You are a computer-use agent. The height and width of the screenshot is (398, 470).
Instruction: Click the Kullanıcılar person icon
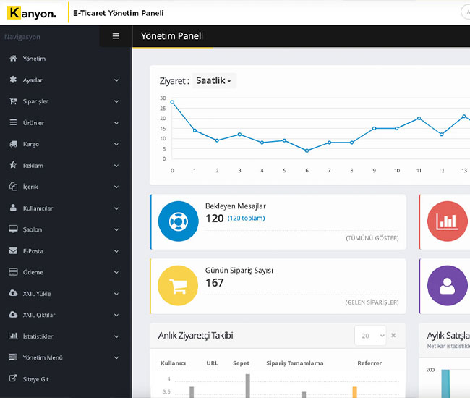13,208
